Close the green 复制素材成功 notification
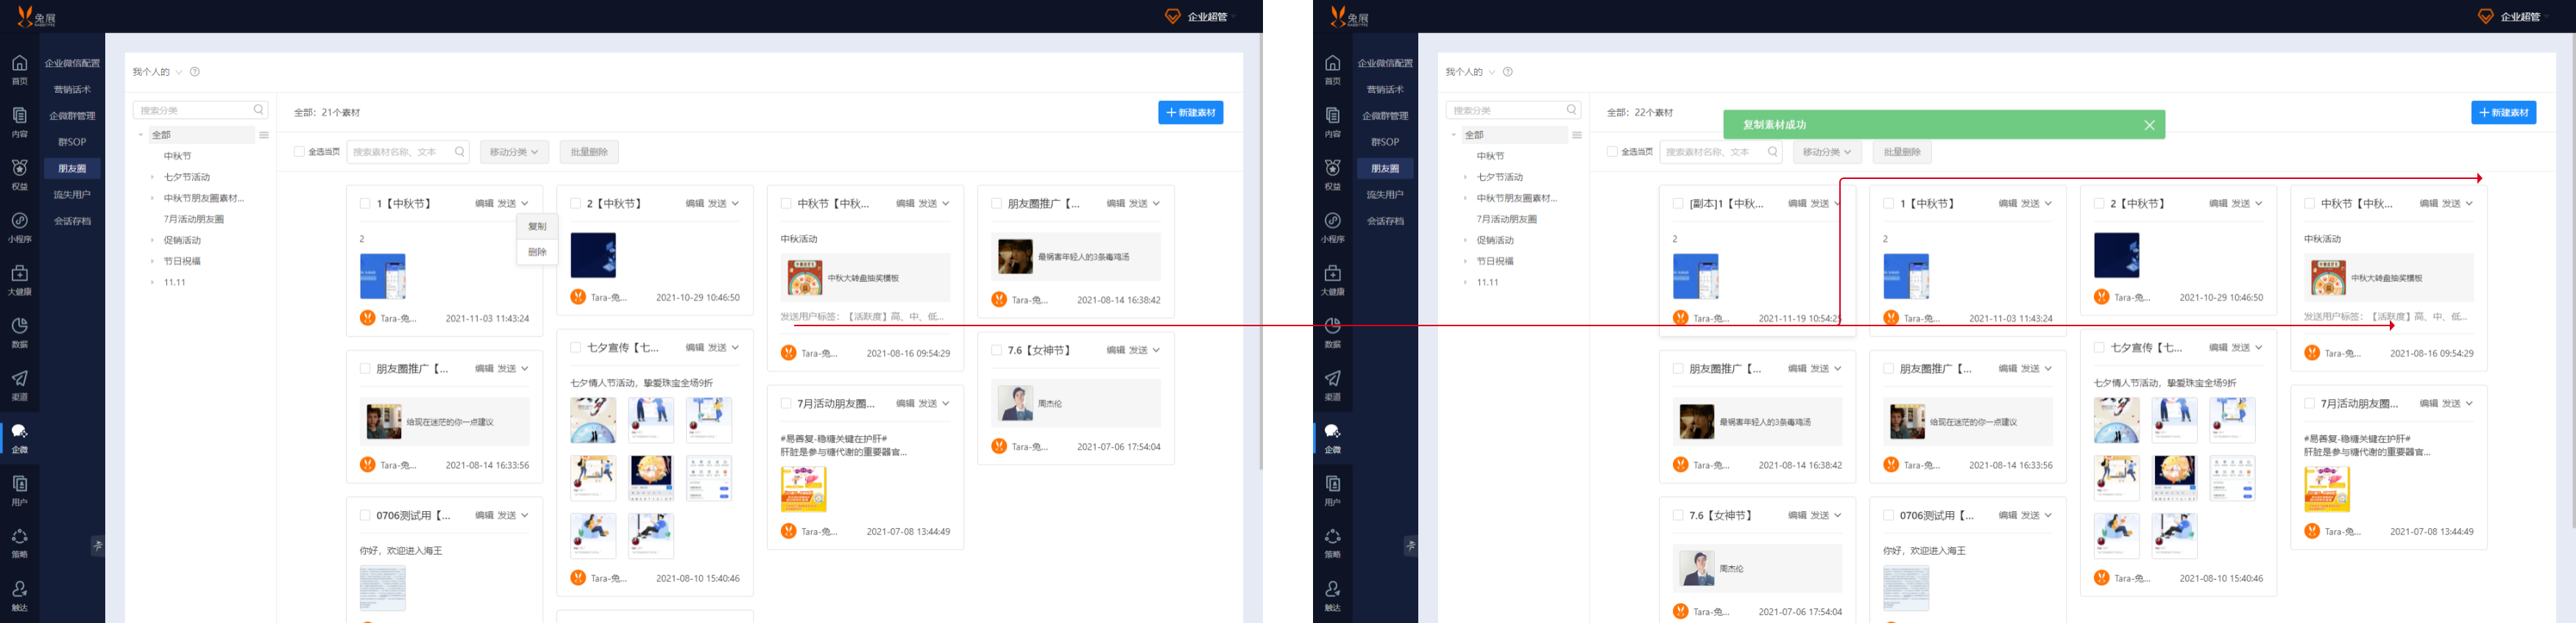Viewport: 2576px width, 623px height. [x=2149, y=125]
